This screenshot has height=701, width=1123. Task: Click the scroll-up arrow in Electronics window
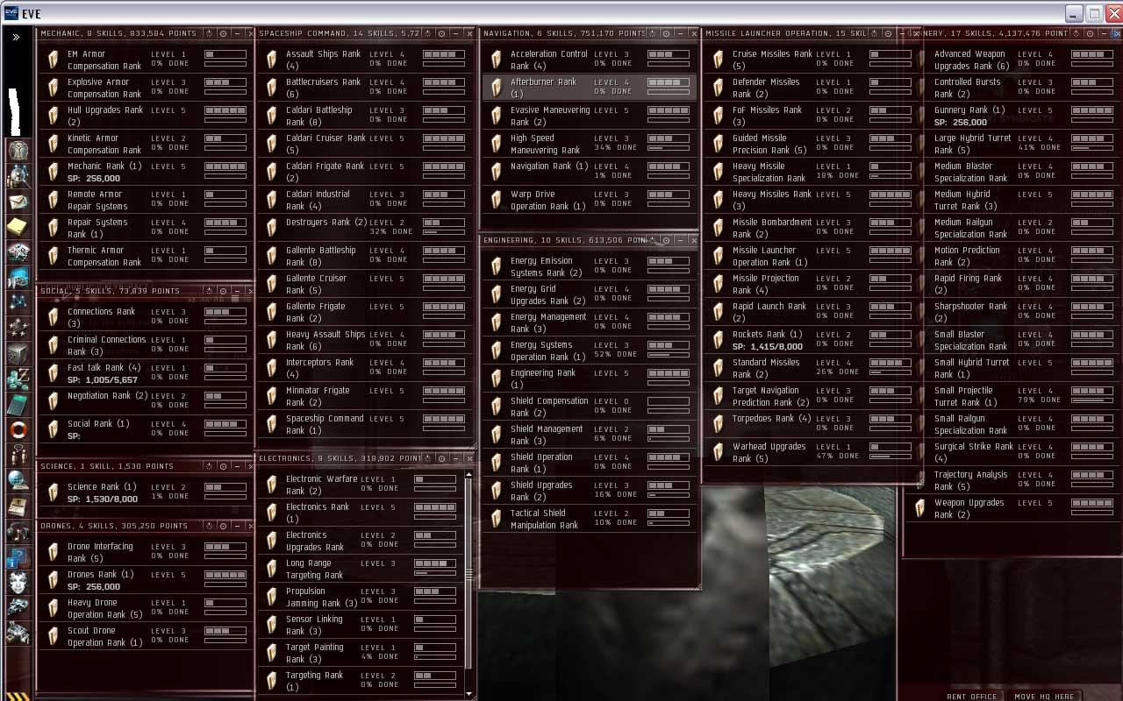coord(469,475)
